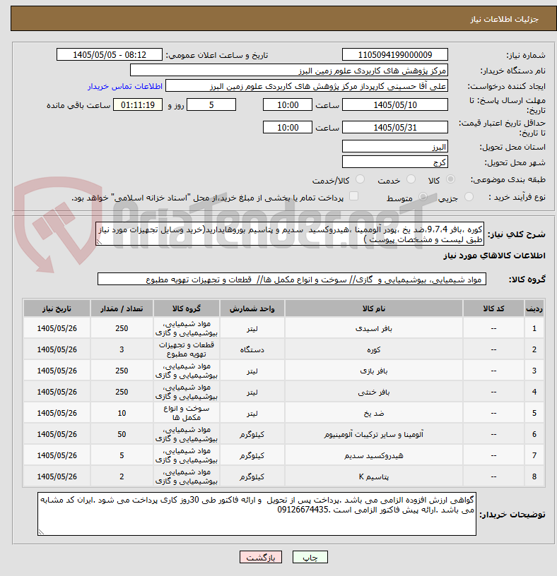Click quantity 50 in the آلومینا row
557x576 pixels.
pyautogui.click(x=122, y=435)
